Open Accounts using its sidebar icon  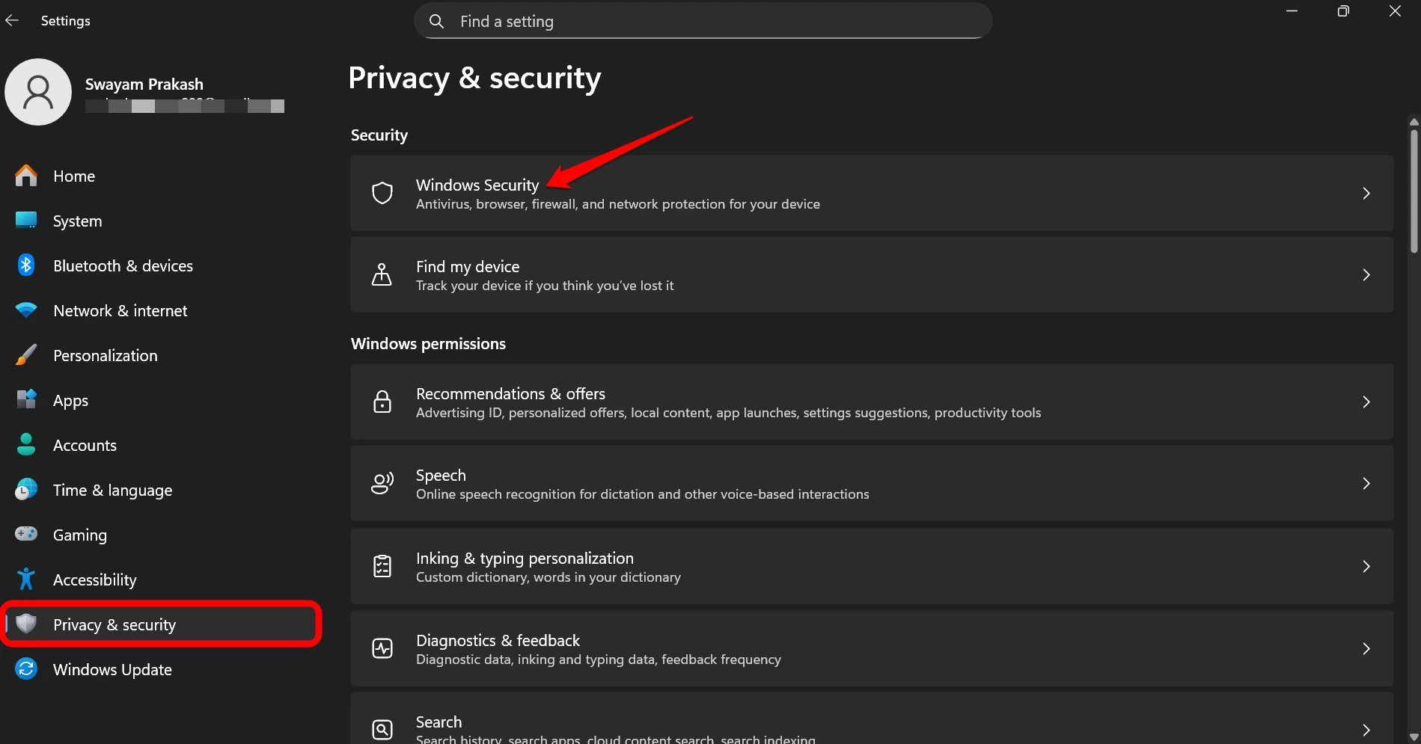[x=26, y=445]
